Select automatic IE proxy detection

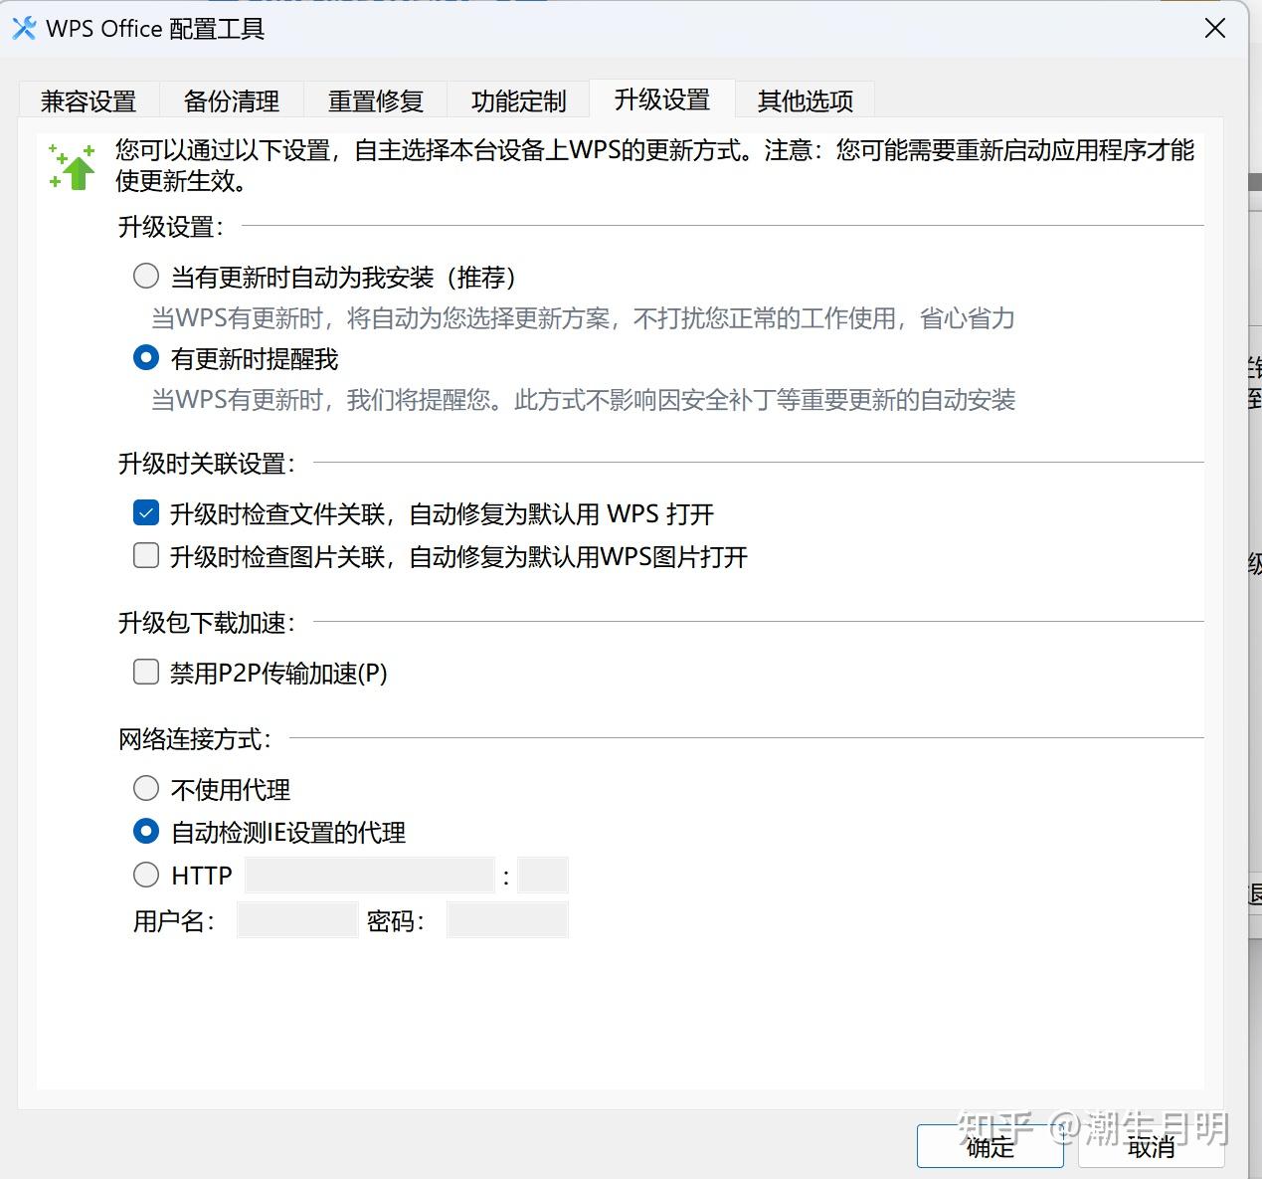coord(146,831)
